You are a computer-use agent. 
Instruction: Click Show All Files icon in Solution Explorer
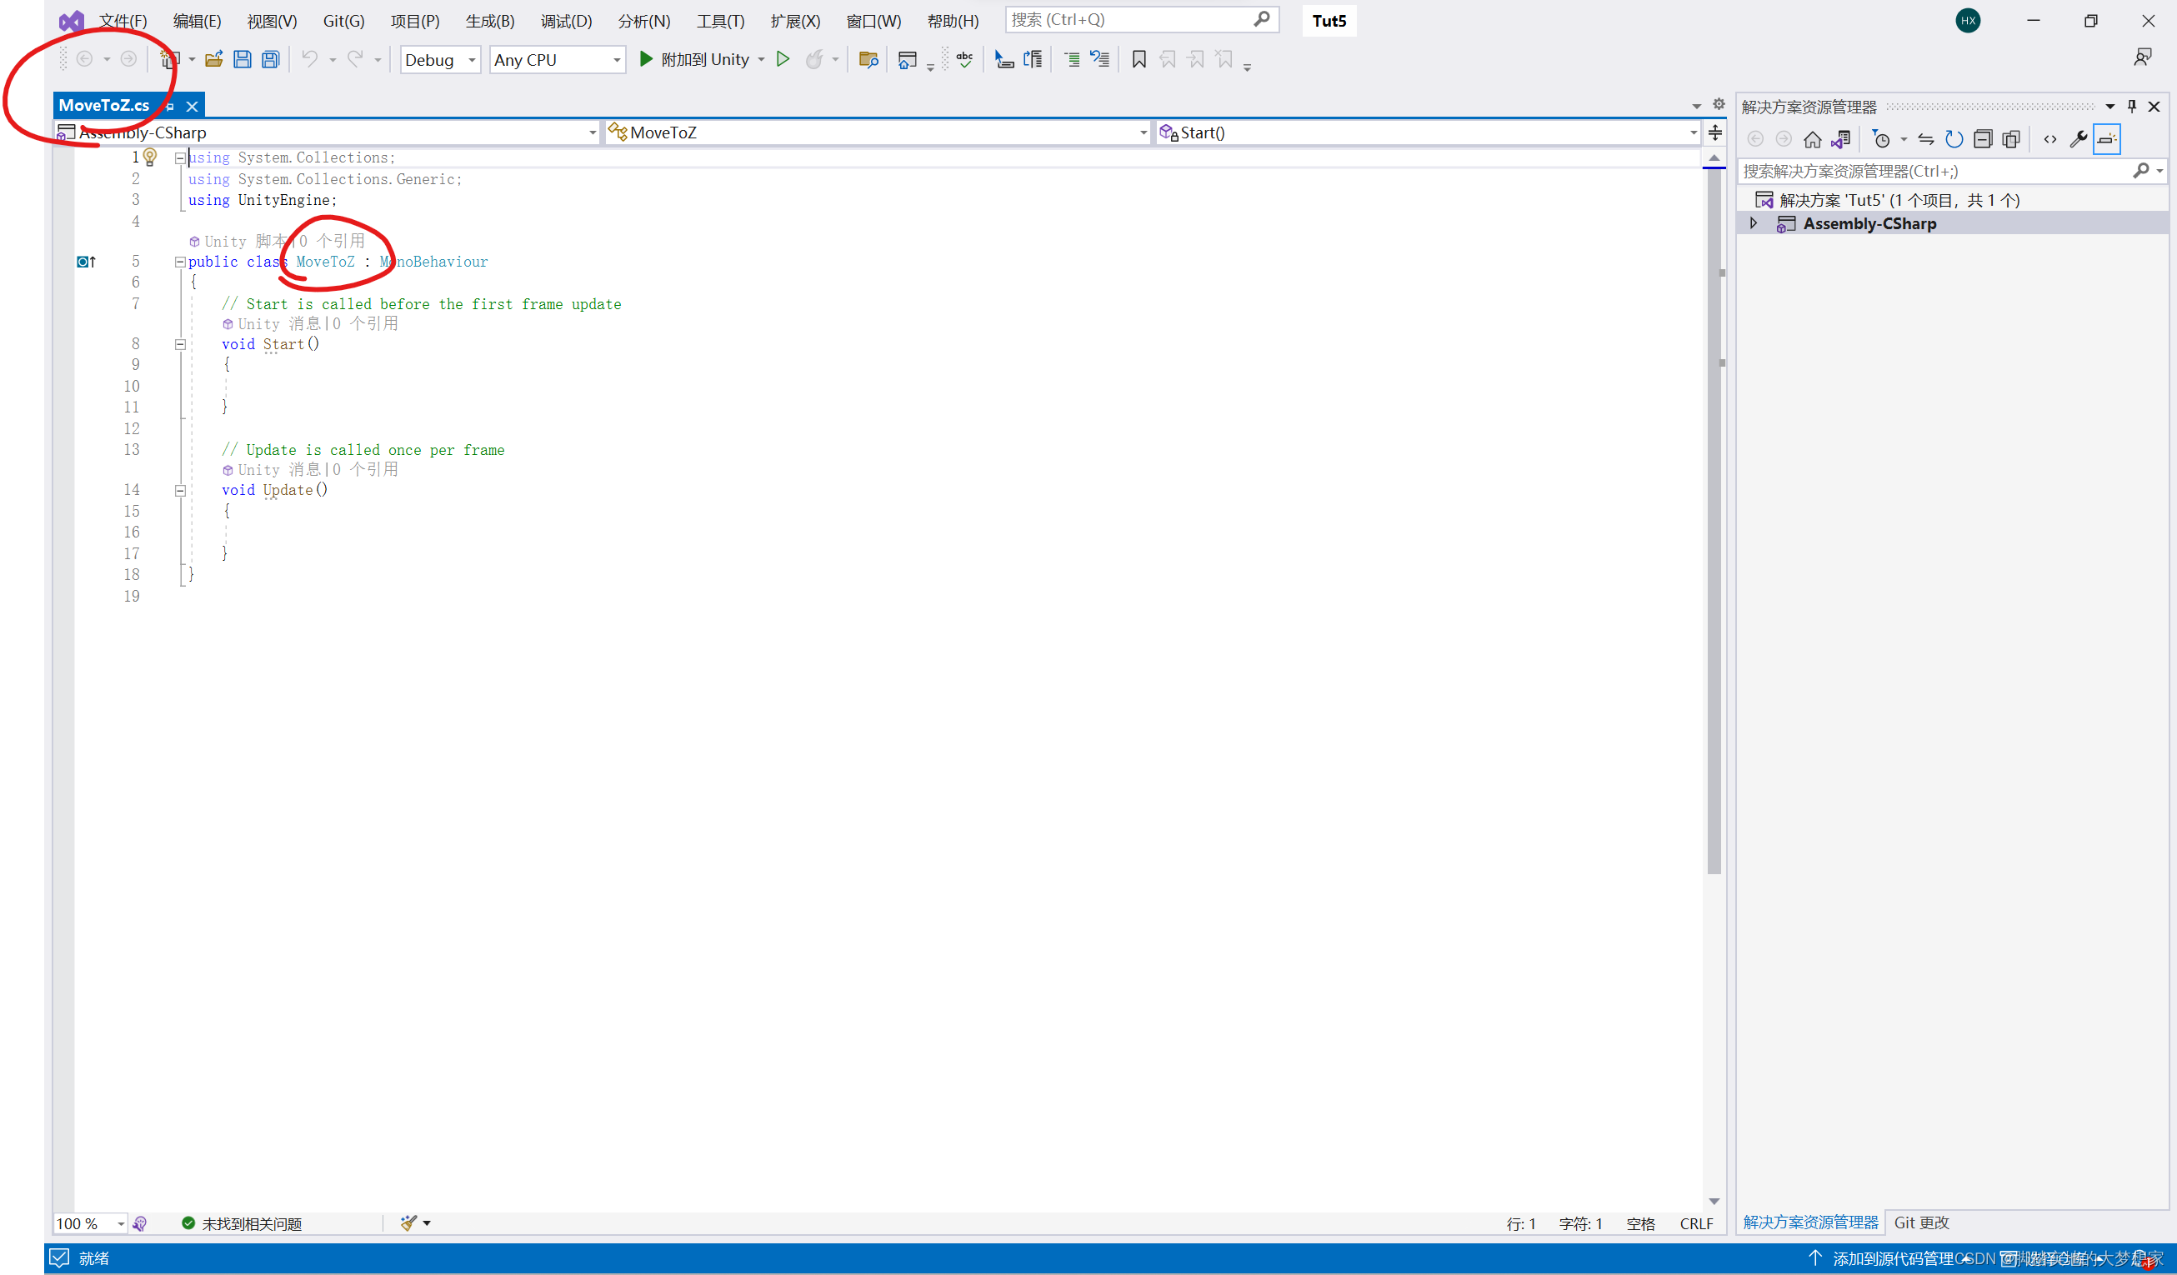(2011, 139)
